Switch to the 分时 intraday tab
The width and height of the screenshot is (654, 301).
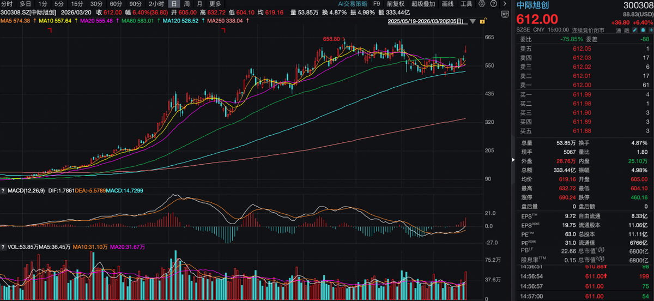coord(7,3)
